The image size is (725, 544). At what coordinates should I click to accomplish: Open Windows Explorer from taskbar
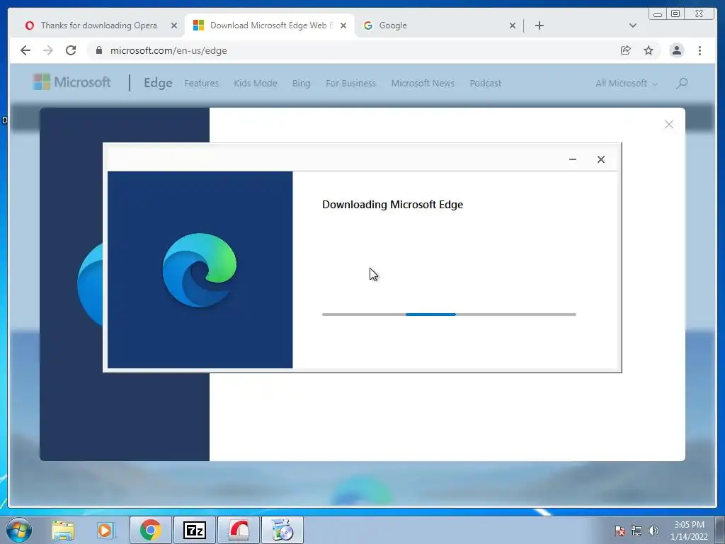63,530
